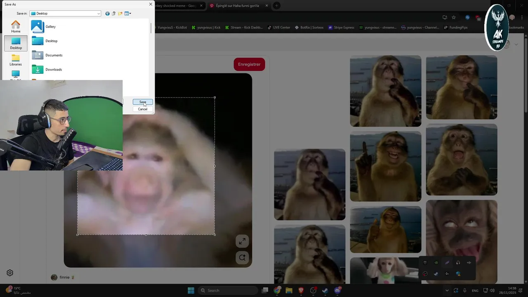Screen dimensions: 528x297
Task: Click the red extension icon with badge 12
Action: pyautogui.click(x=478, y=18)
